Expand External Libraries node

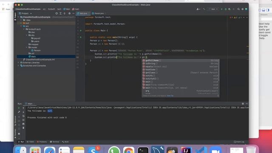[x=19, y=62]
